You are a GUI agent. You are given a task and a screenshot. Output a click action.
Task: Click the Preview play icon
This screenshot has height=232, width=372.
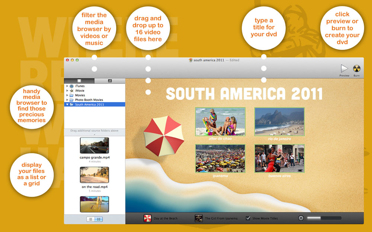click(x=344, y=69)
